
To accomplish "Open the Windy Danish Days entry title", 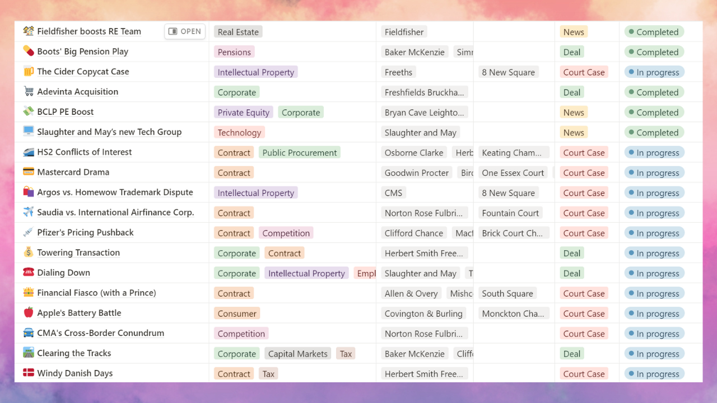I will coord(75,373).
